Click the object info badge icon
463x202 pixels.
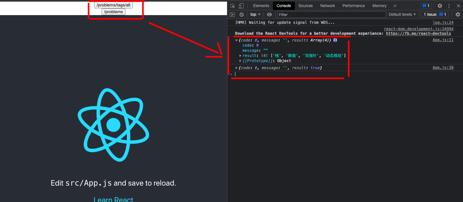335,40
